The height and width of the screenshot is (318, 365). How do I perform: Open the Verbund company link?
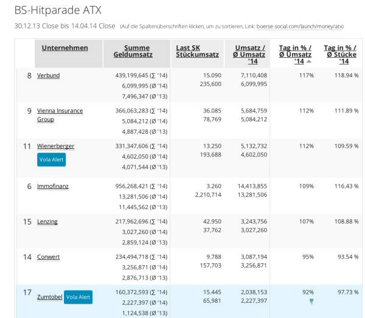pos(48,75)
